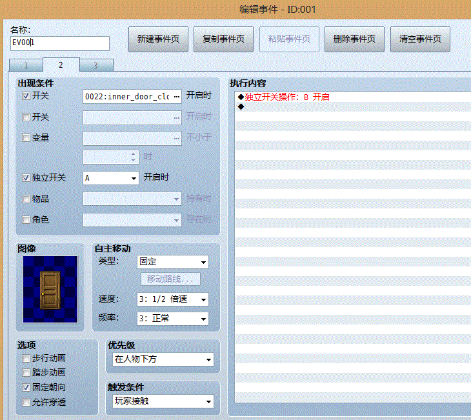Open the 优先级 在人物下方 dropdown
Viewport: 471px width, 420px height.
[x=163, y=359]
